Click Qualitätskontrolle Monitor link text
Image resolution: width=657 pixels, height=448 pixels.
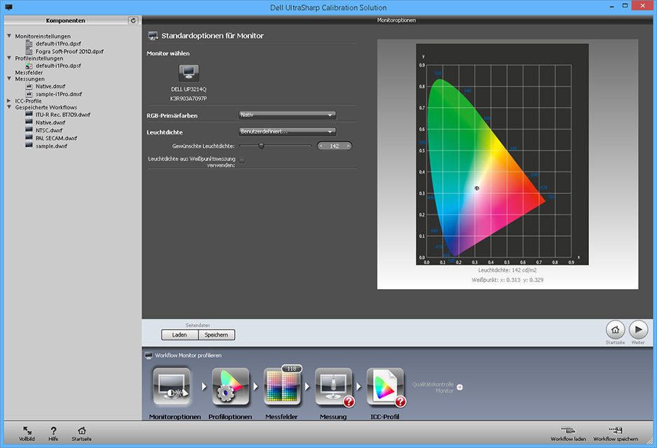pyautogui.click(x=433, y=387)
